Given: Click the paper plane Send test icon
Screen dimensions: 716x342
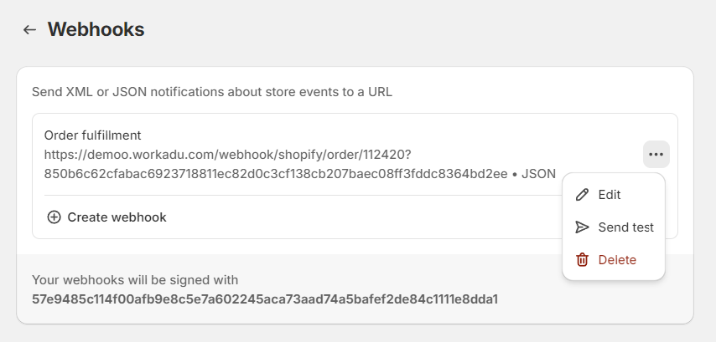Looking at the screenshot, I should 583,227.
